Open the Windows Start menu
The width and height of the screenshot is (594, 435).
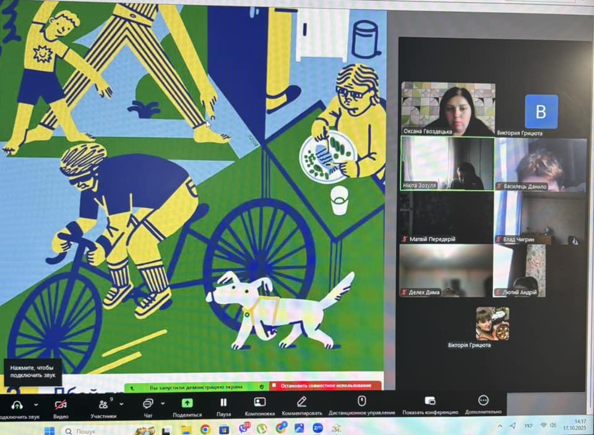(51, 431)
